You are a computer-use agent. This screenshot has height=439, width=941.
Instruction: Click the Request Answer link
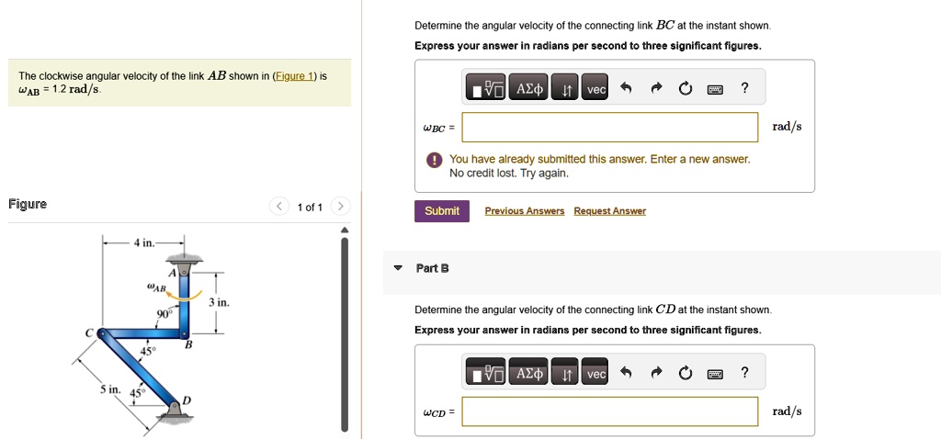point(609,211)
